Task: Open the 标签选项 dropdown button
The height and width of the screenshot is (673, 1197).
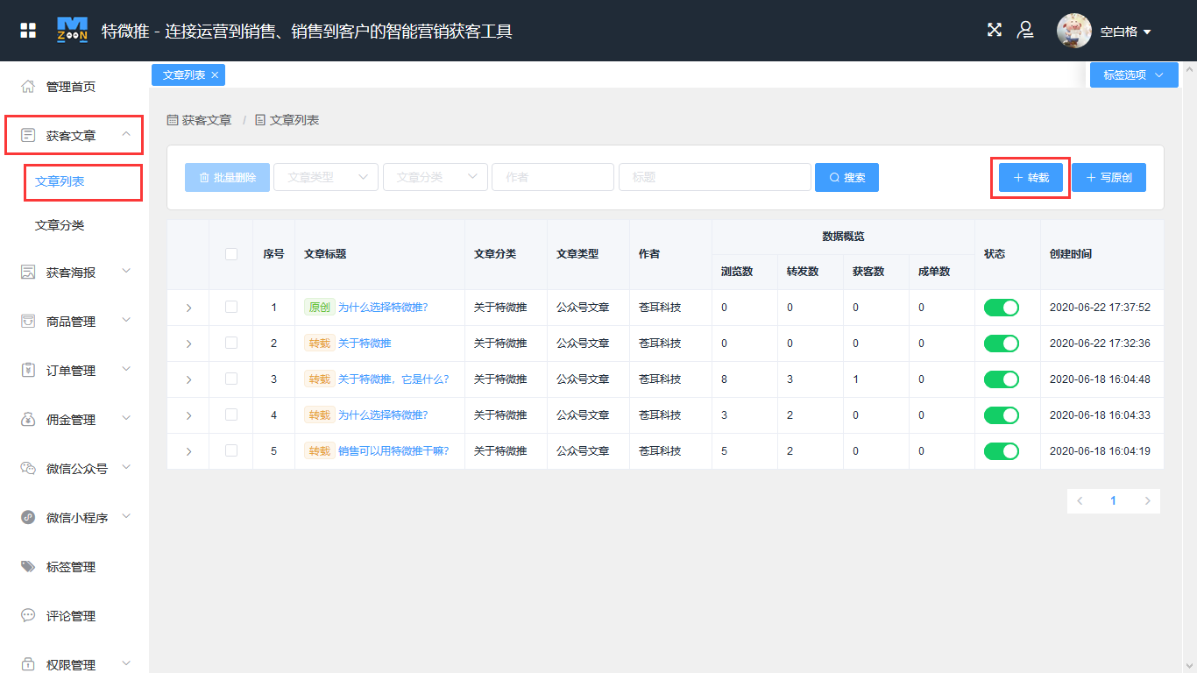Action: point(1134,75)
